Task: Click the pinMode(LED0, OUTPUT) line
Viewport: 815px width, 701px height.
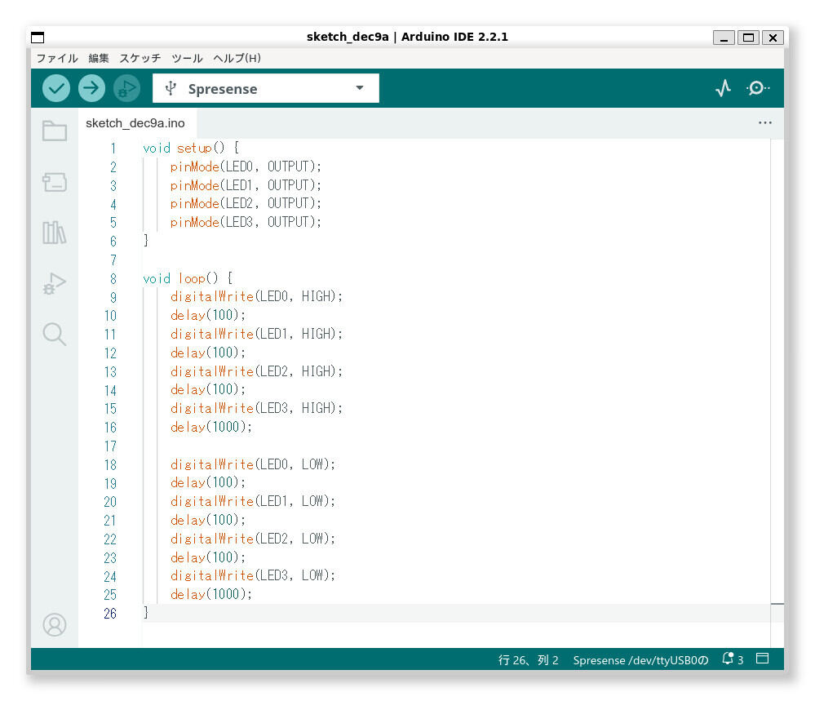Action: 246,167
